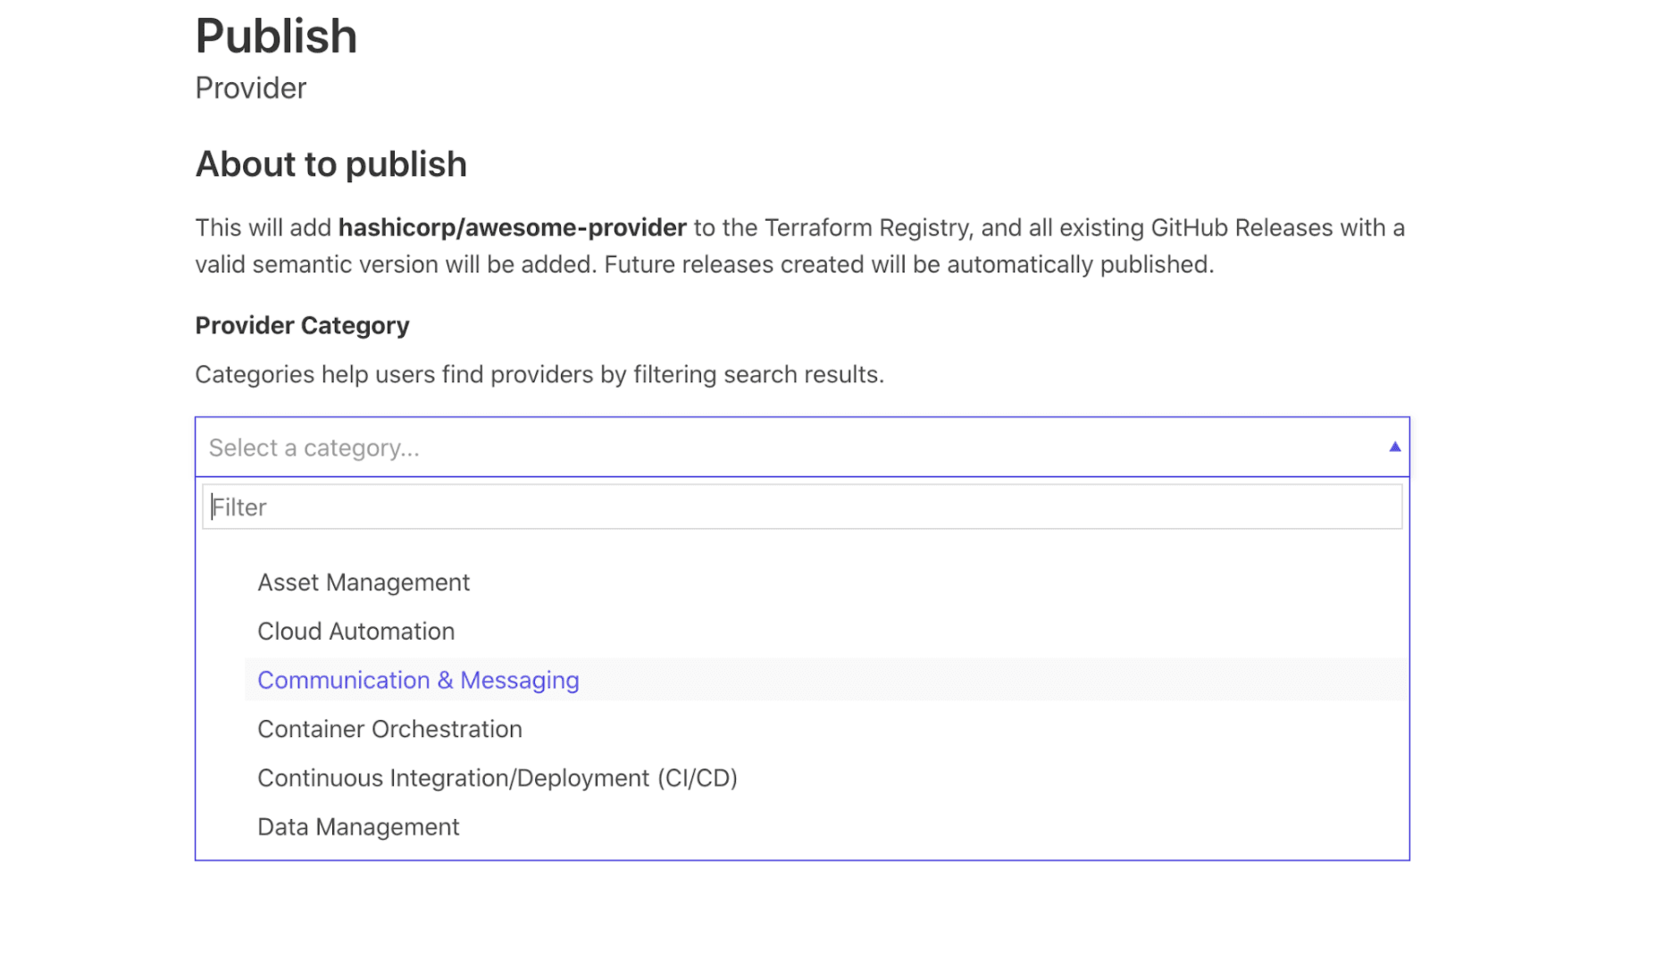1672x963 pixels.
Task: Collapse the category dropdown using the arrow
Action: 1394,447
